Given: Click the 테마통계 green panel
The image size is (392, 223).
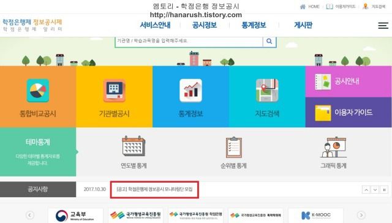Looking at the screenshot, I should 38,152.
